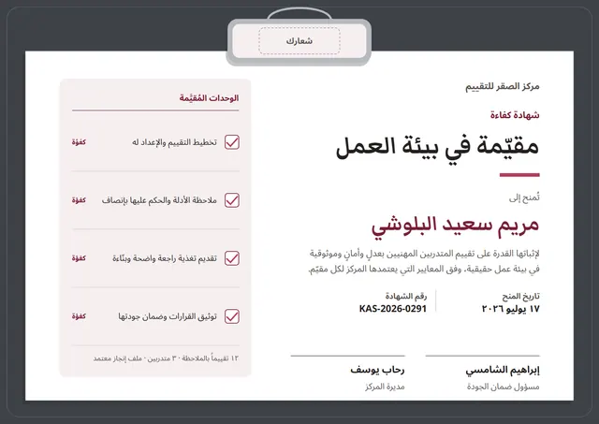Select the unit text تقديم تغذية راجعة واضحة وبنّاءة

165,258
